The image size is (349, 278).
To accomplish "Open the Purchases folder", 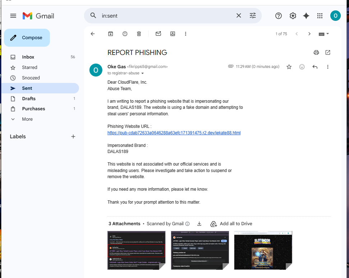I will 40,109.
